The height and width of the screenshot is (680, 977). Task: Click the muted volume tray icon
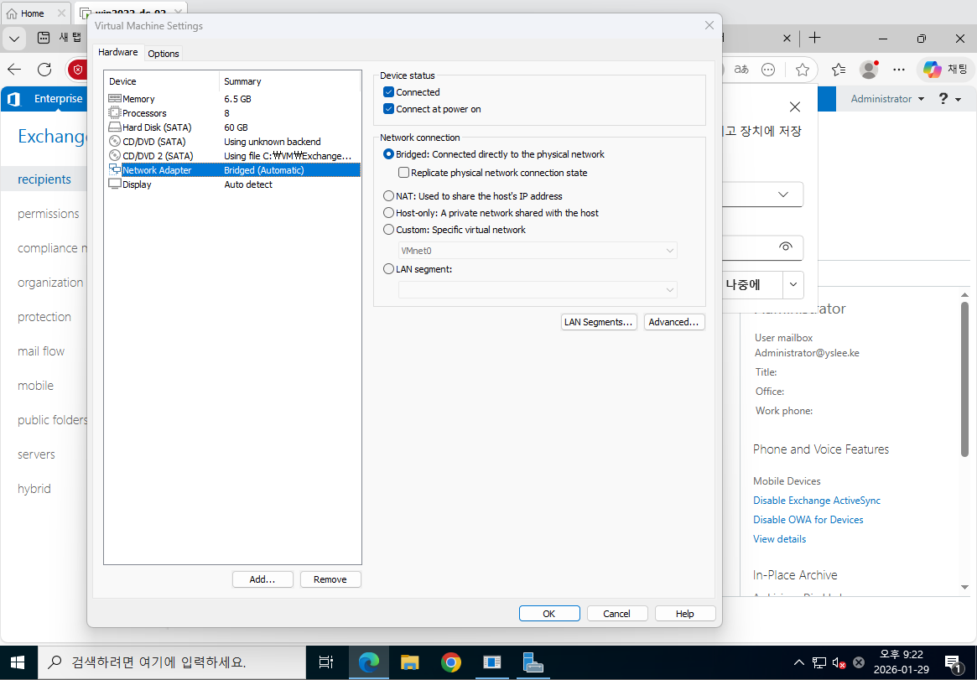coord(839,662)
